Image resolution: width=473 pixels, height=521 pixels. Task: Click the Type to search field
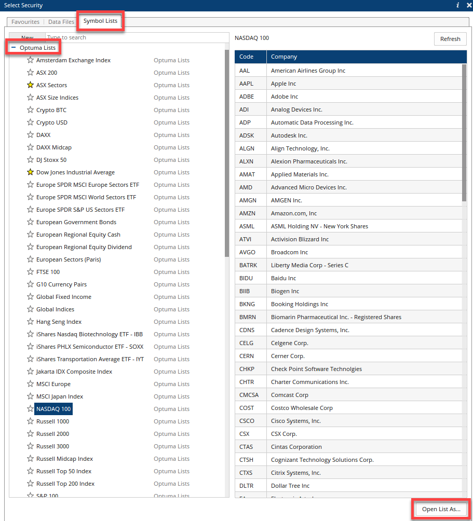(137, 37)
